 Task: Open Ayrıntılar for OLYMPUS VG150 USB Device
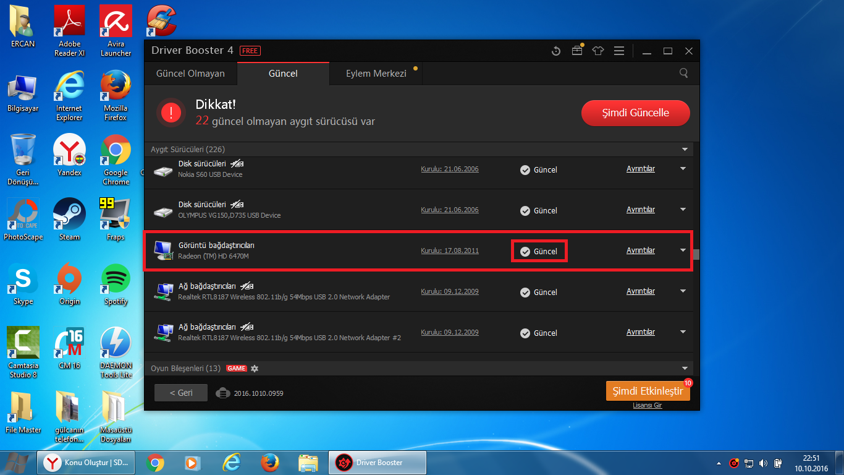pyautogui.click(x=641, y=210)
